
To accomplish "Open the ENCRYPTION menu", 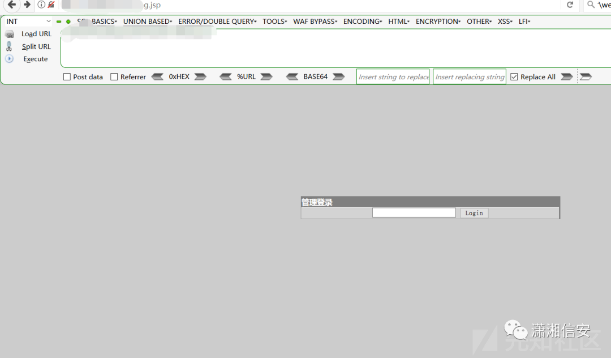I will coord(438,22).
